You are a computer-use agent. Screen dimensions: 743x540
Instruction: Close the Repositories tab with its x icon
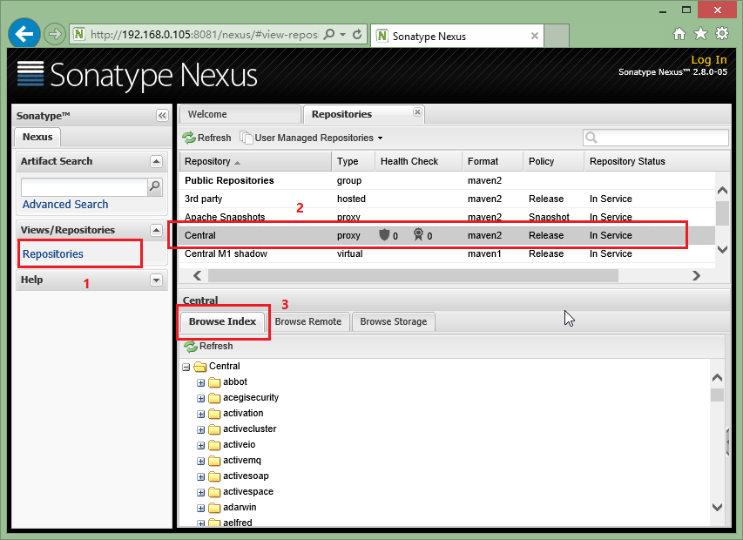[417, 112]
